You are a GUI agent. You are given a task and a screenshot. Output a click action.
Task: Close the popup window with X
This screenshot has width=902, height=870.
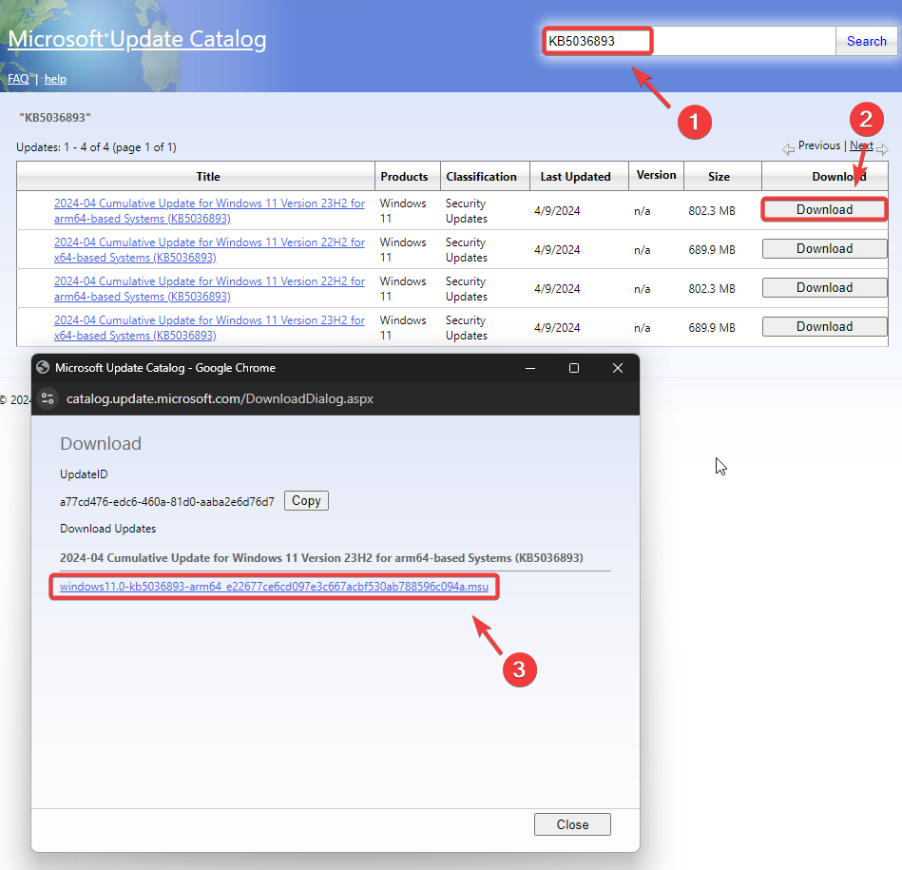tap(617, 368)
